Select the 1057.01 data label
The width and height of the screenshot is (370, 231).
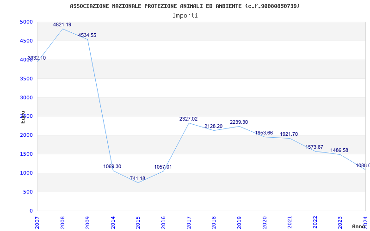click(x=163, y=167)
